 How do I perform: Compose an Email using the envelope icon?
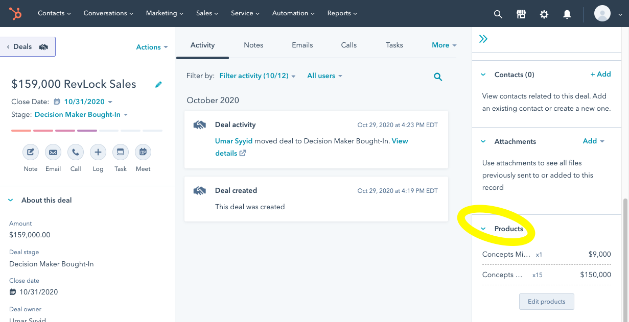[x=53, y=152]
